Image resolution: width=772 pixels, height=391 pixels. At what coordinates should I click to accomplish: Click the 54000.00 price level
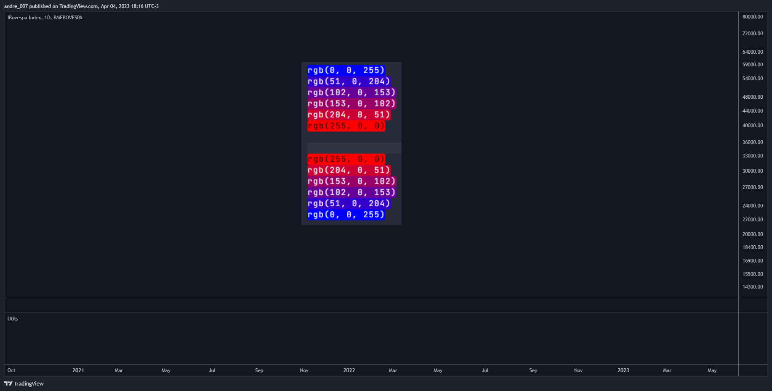click(753, 79)
